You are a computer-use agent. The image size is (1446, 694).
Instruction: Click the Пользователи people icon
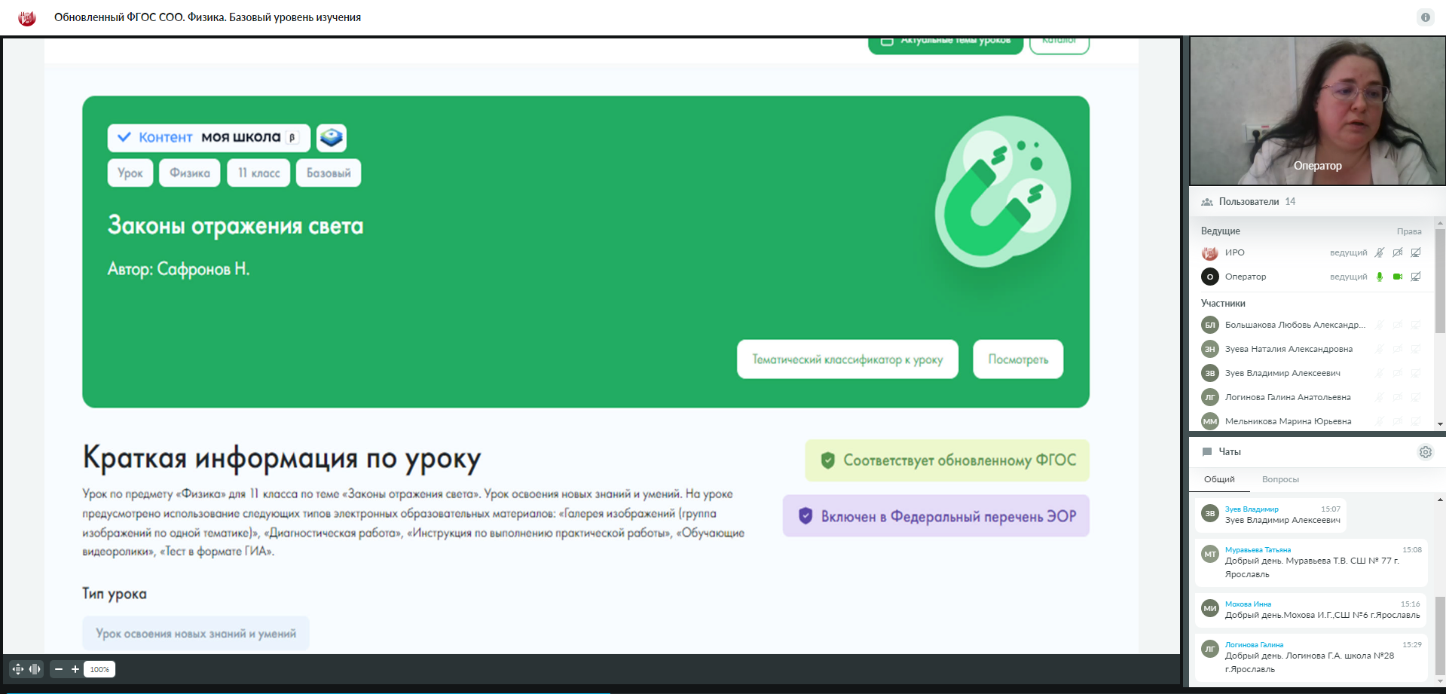click(1206, 202)
